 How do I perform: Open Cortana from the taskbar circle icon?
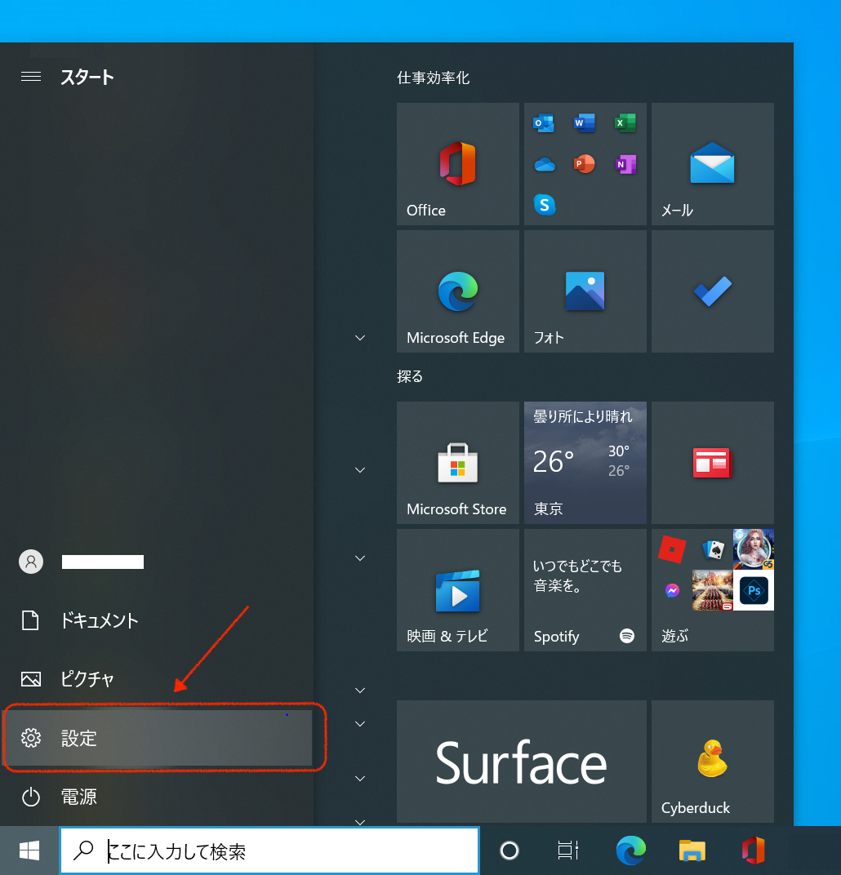point(509,851)
